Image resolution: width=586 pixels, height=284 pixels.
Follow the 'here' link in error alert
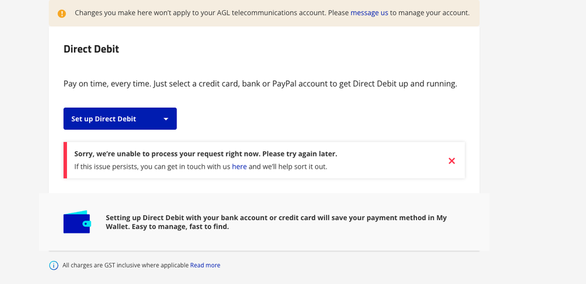click(239, 167)
